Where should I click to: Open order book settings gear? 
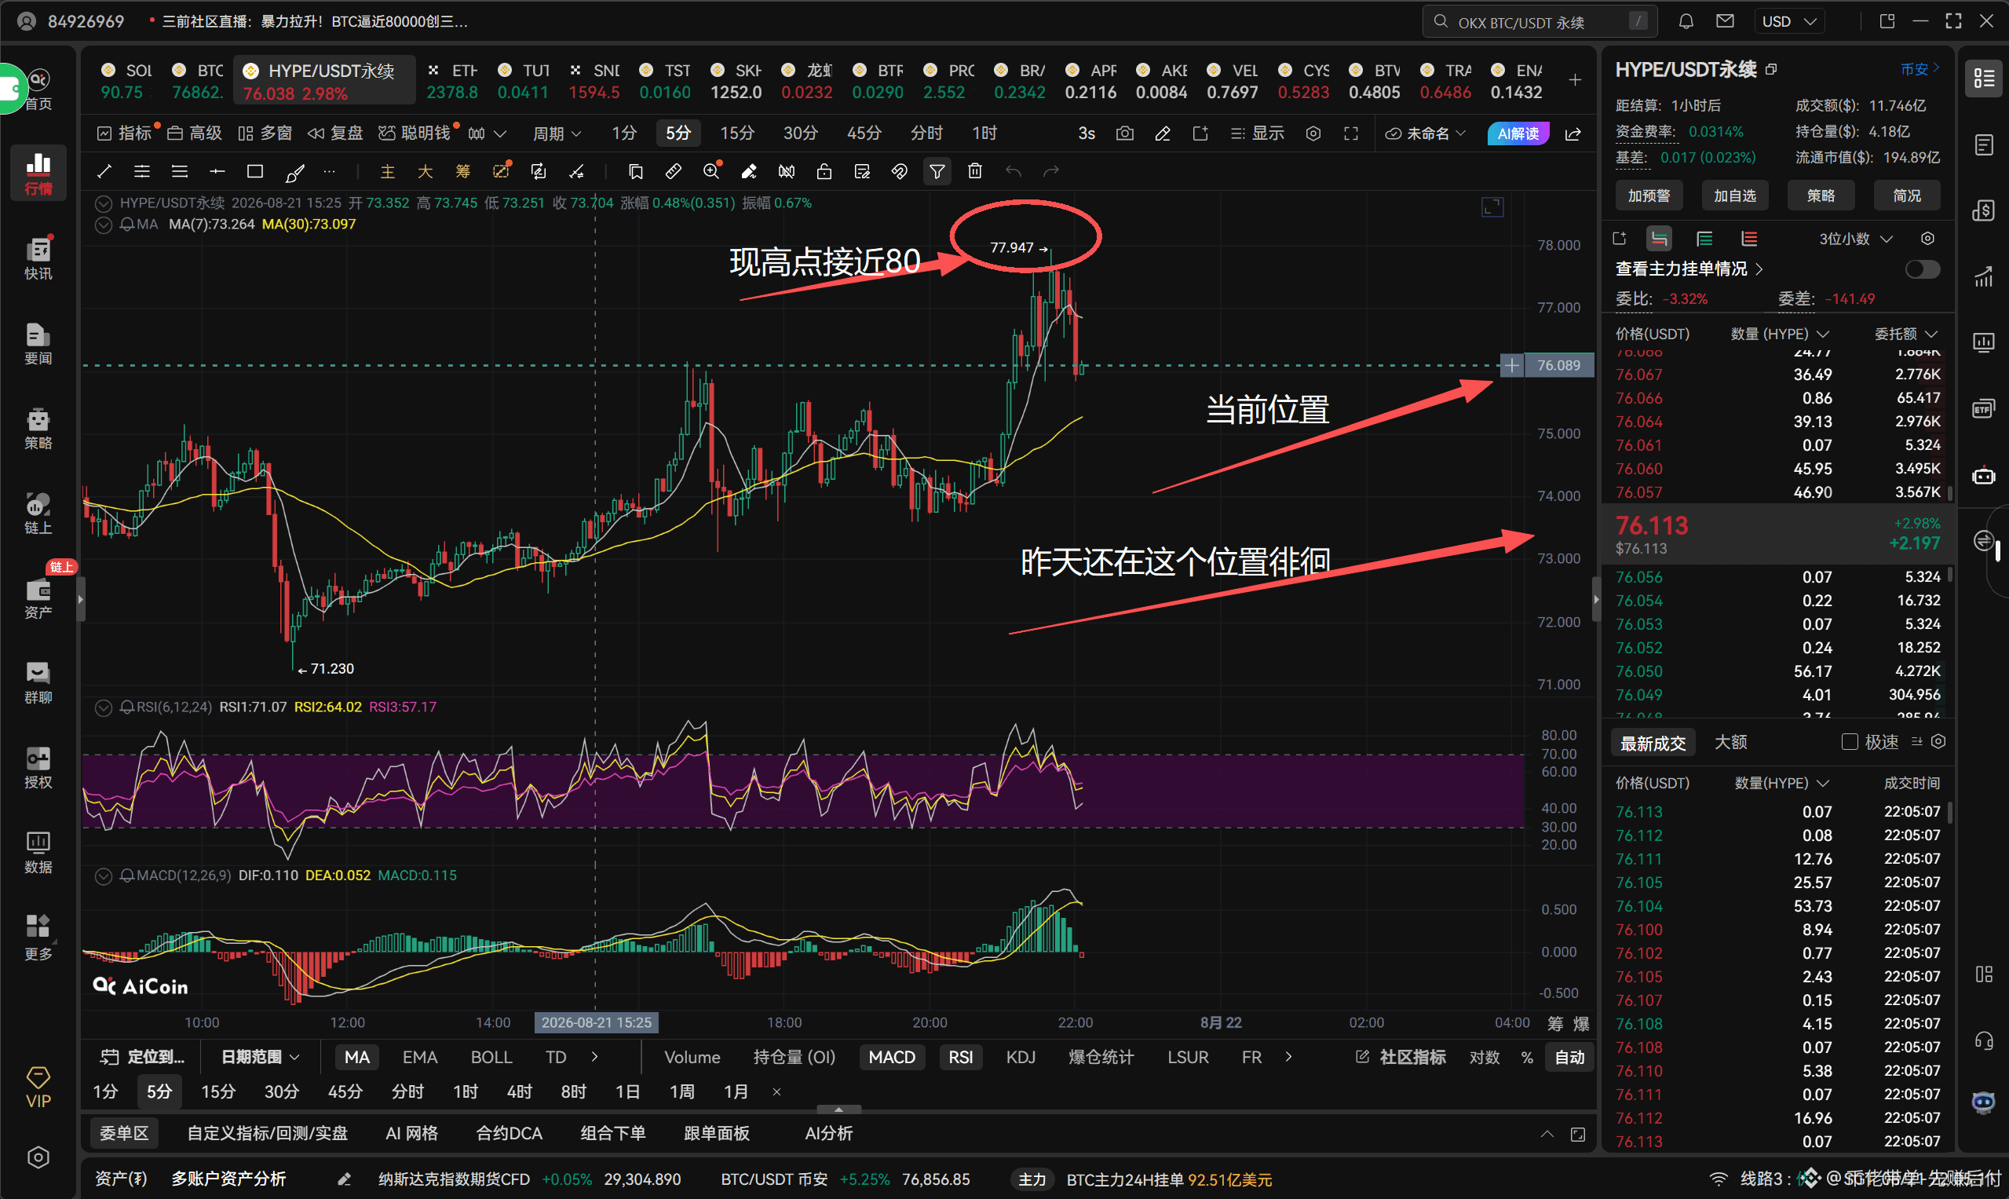(x=1927, y=239)
